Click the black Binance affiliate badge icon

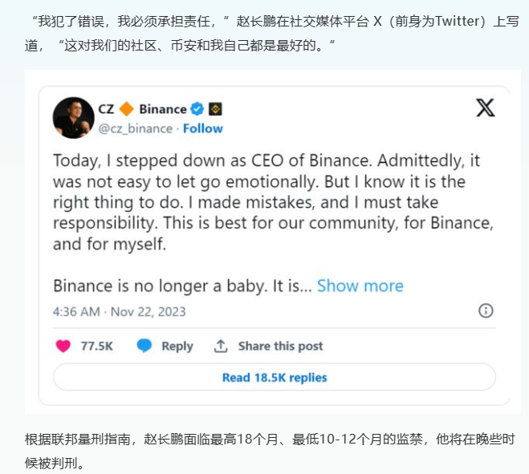215,109
